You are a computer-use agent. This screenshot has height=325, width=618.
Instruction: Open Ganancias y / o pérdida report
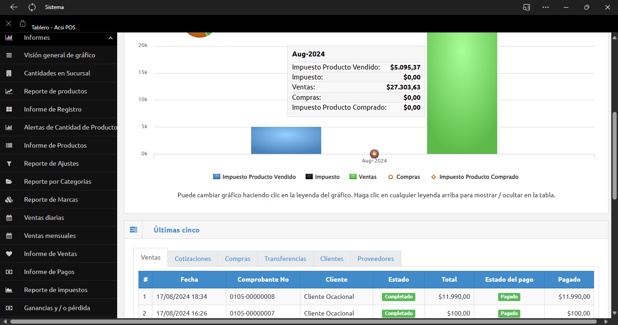click(x=57, y=308)
